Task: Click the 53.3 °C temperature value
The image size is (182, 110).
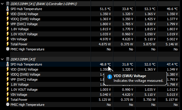Action: click(150, 9)
